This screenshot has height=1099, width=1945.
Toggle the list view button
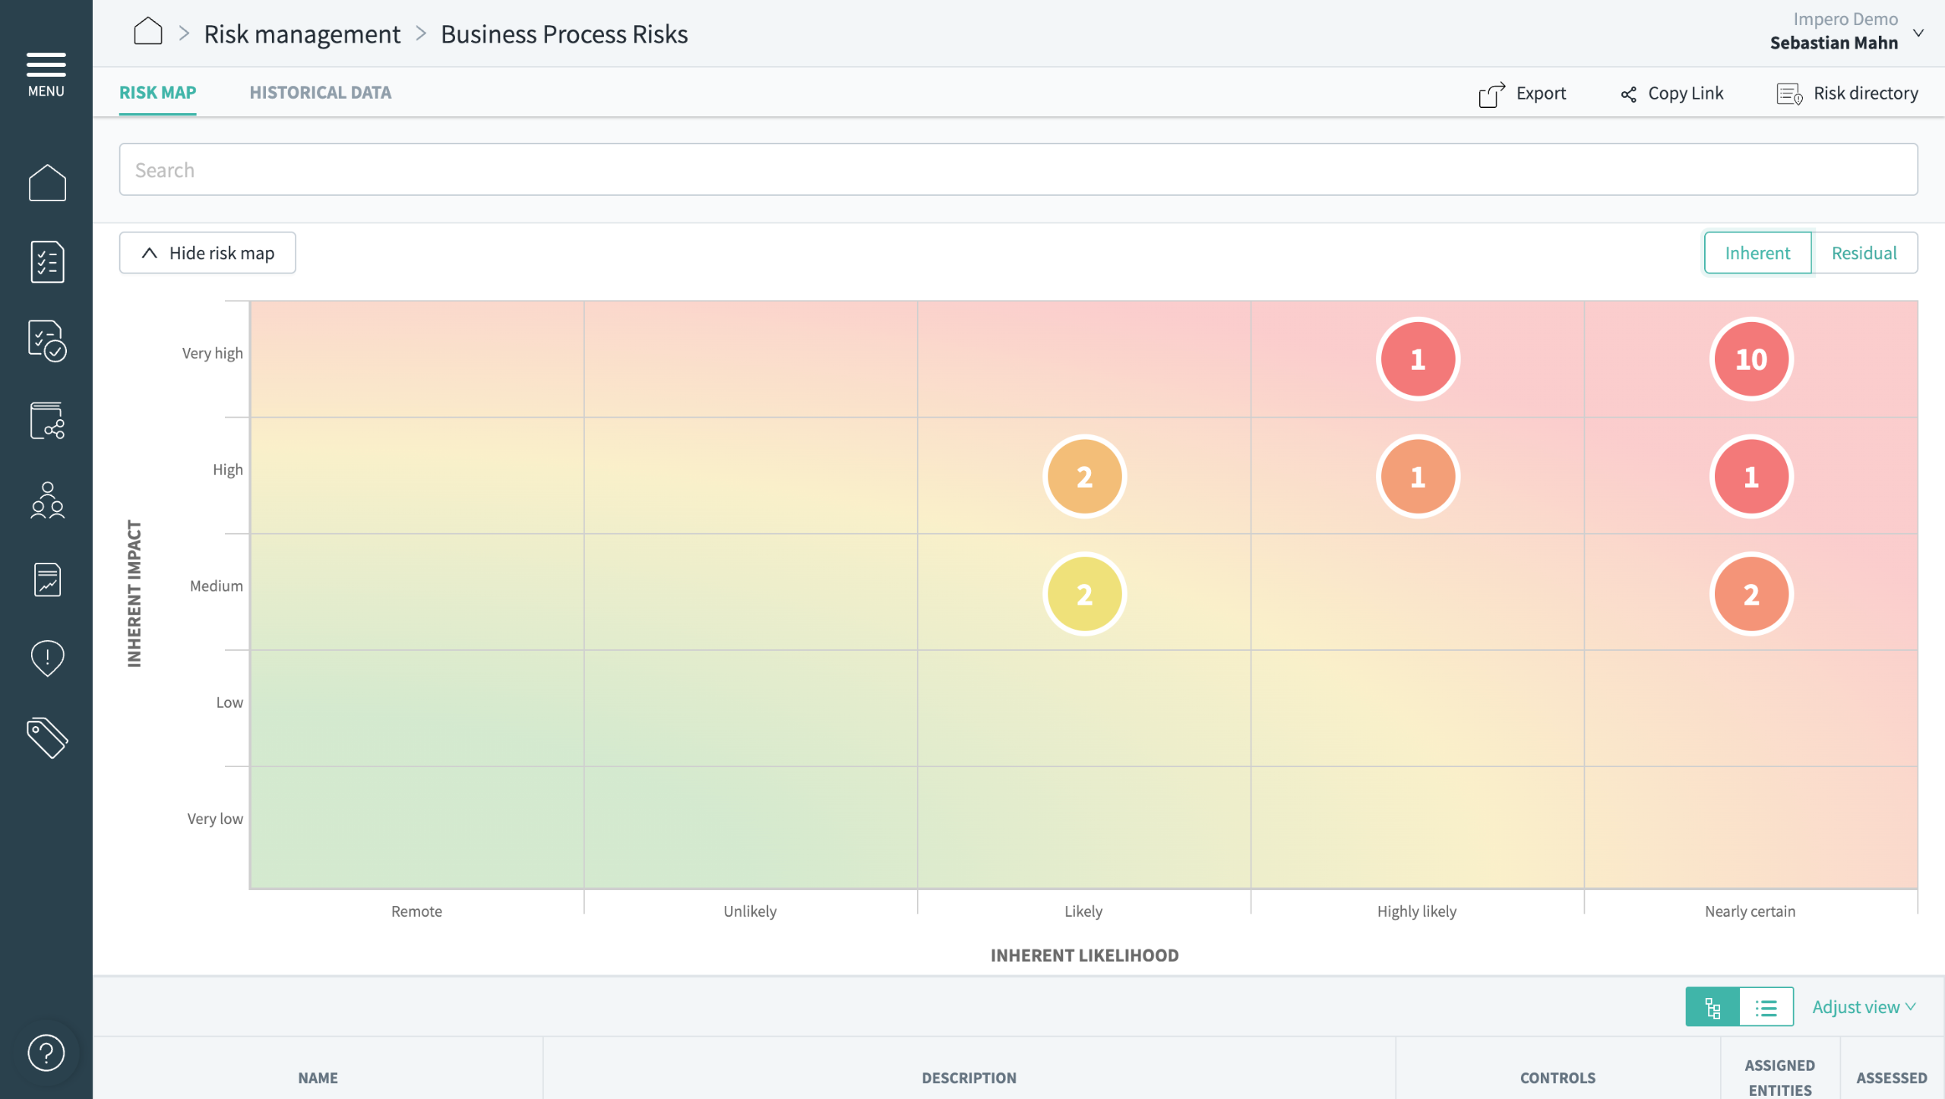tap(1766, 1007)
